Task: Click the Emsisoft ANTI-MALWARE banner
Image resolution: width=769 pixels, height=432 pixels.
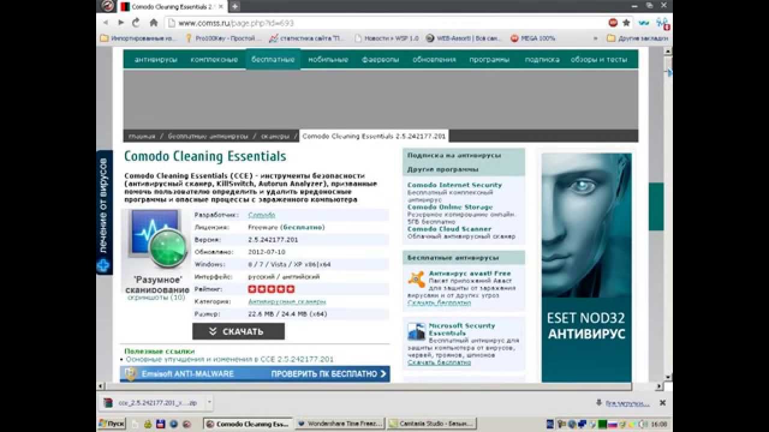Action: 255,374
